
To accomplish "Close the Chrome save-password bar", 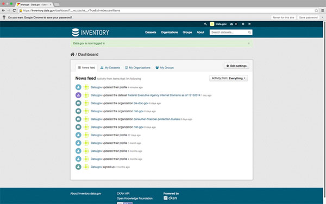I will (322, 18).
